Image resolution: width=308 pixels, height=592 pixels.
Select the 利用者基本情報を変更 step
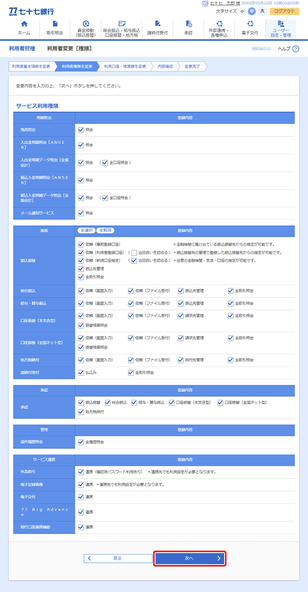click(31, 67)
